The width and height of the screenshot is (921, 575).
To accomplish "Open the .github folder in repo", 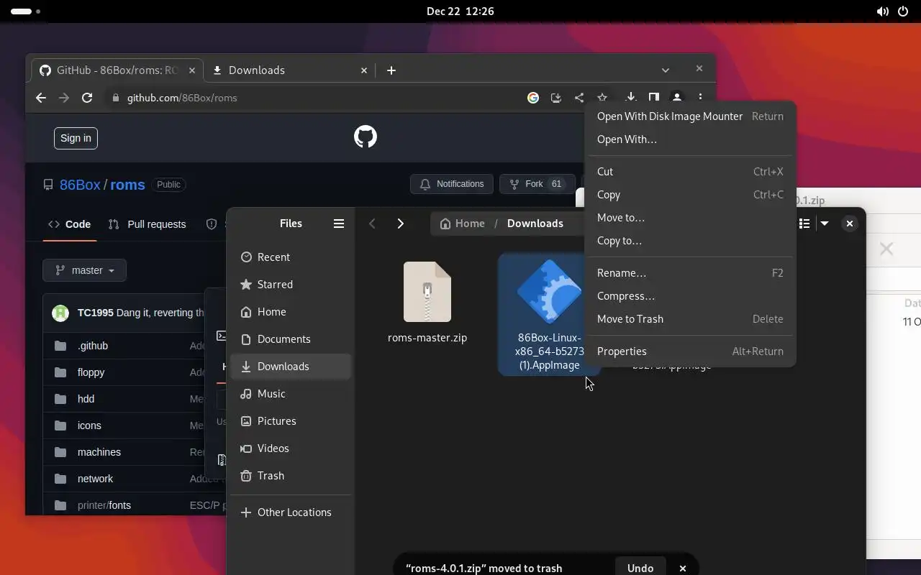I will click(93, 346).
